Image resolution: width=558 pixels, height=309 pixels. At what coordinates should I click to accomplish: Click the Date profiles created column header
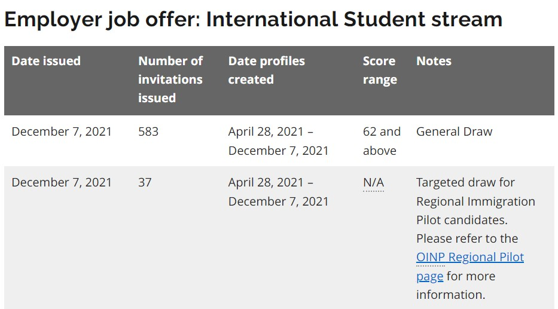267,70
